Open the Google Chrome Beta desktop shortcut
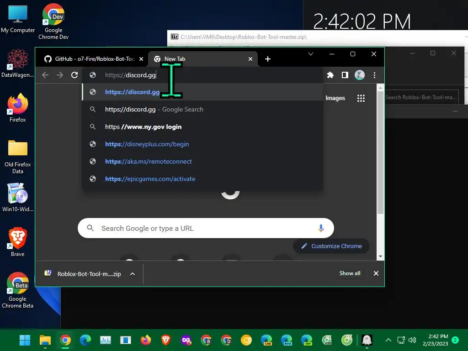 18,290
